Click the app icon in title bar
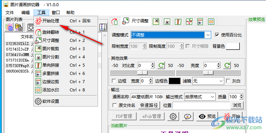The image size is (266, 133). pyautogui.click(x=6, y=4)
